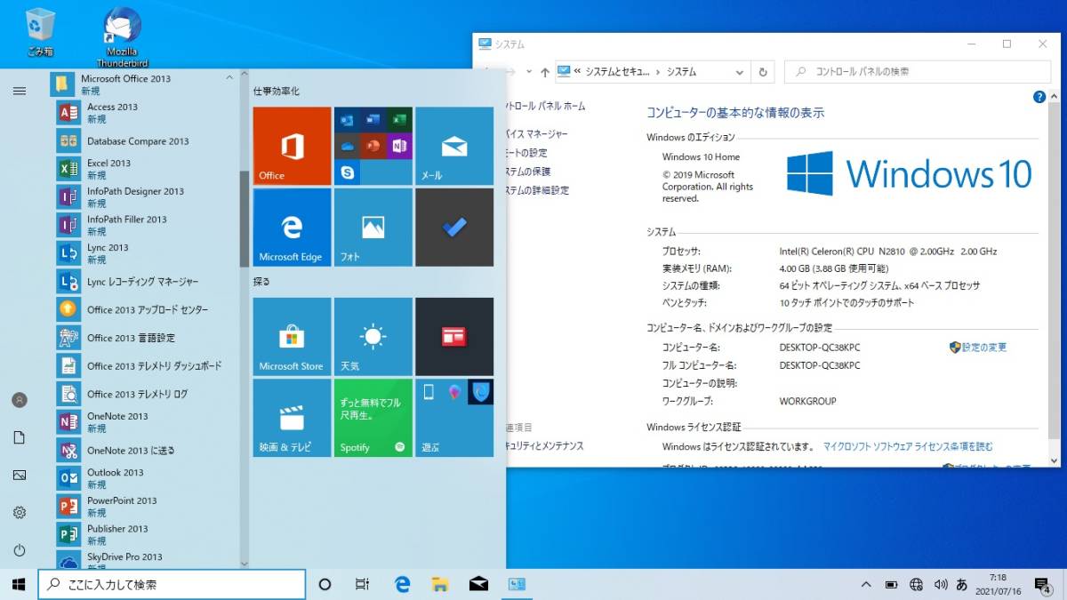
Task: Open the フォト tile
Action: point(373,228)
